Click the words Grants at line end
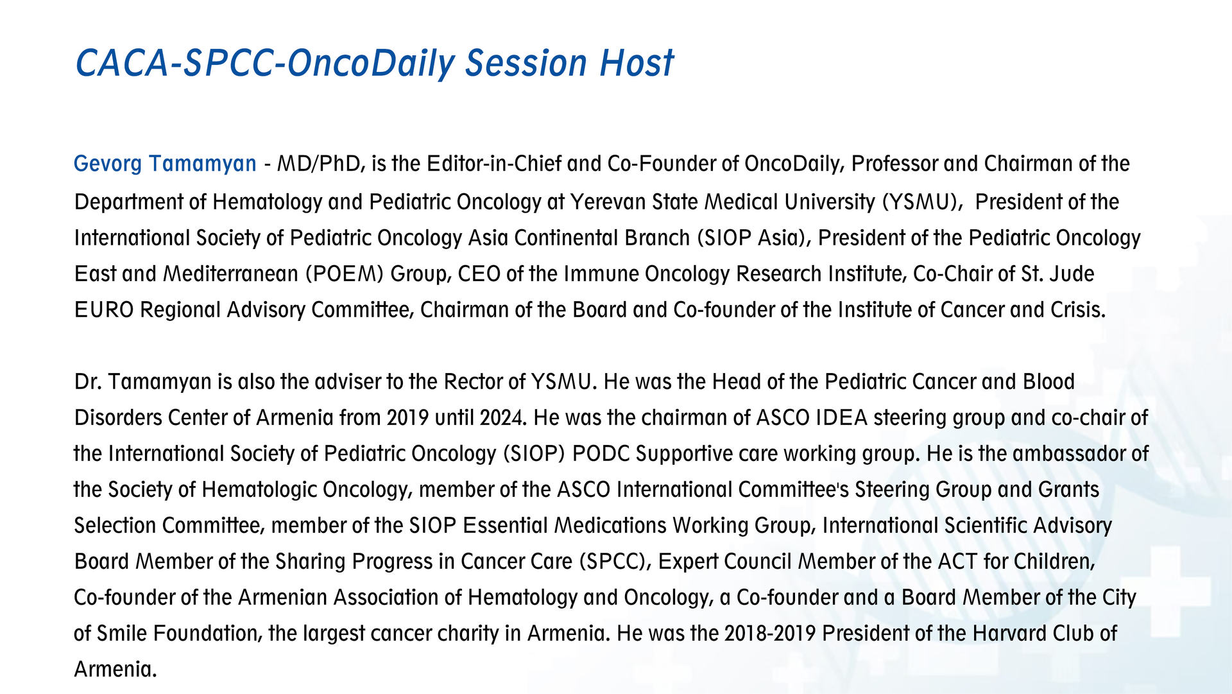The height and width of the screenshot is (694, 1232). point(1068,490)
